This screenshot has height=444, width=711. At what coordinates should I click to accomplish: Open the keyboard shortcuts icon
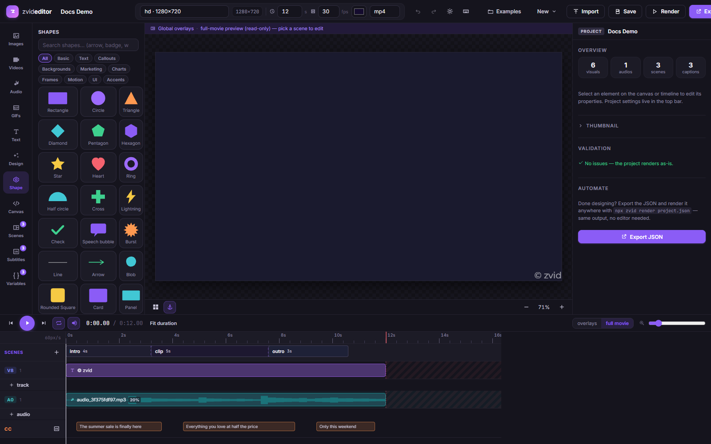(x=466, y=12)
